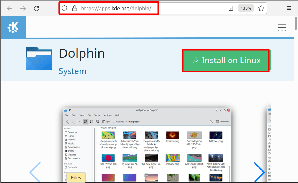Click Dolphin up-folder arrow
This screenshot has width=298, height=183.
coord(78,122)
